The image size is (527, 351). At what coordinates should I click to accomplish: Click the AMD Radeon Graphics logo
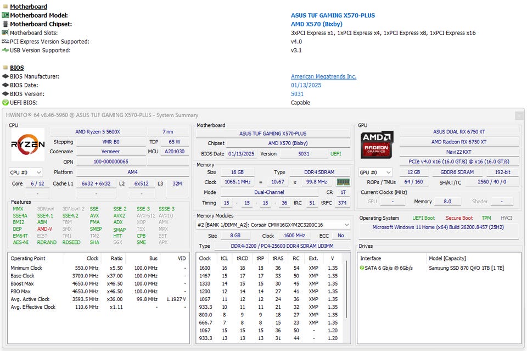coord(377,145)
